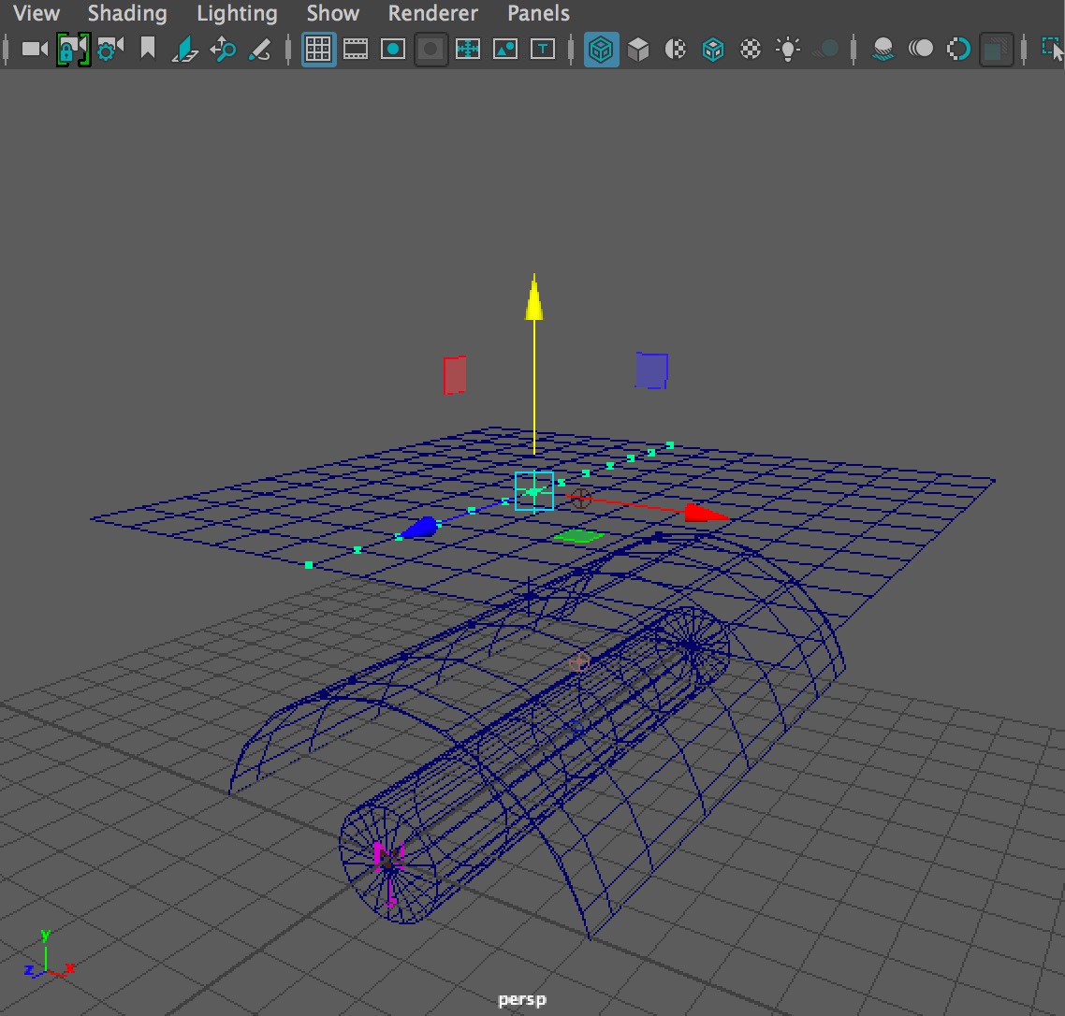Image resolution: width=1065 pixels, height=1016 pixels.
Task: Open Camera Attributes via gear-camera icon
Action: tap(110, 49)
